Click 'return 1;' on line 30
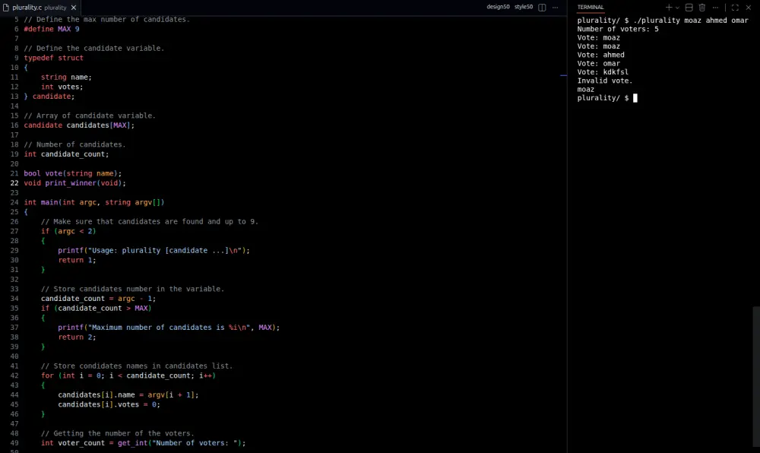Viewport: 760px width, 453px height. [77, 260]
